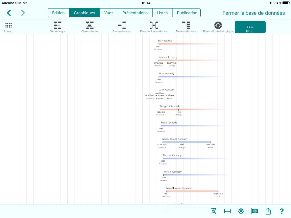Image resolution: width=291 pixels, height=218 pixels.
Task: Click the name William Kennedy
Action: [x=172, y=172]
